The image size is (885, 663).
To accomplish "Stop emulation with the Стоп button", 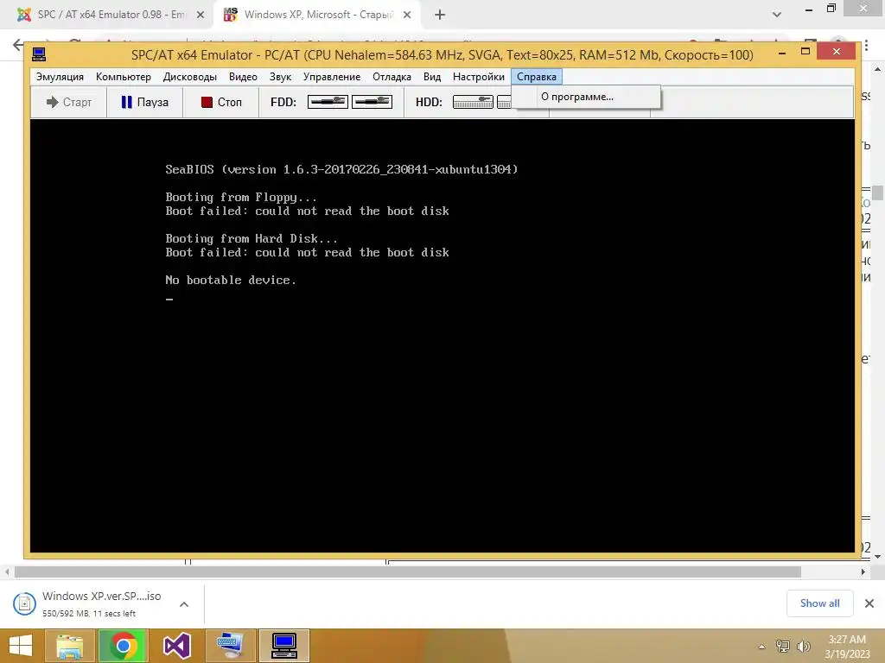I will [x=221, y=102].
